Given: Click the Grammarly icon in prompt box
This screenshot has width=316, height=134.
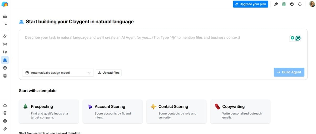Looking at the screenshot, I should (x=298, y=38).
